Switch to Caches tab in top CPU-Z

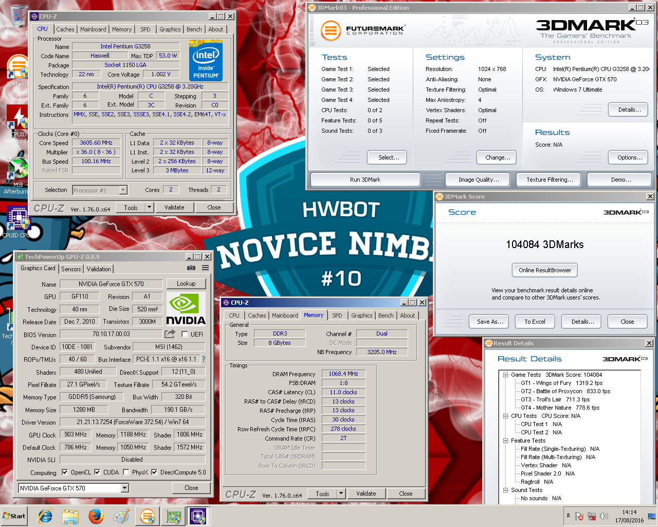coord(65,29)
